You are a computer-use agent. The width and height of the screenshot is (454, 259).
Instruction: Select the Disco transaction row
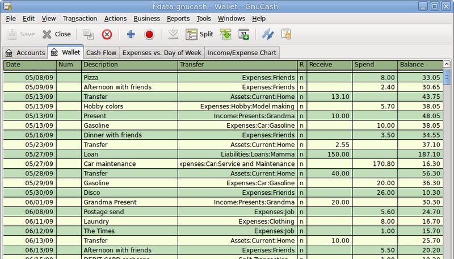click(223, 193)
